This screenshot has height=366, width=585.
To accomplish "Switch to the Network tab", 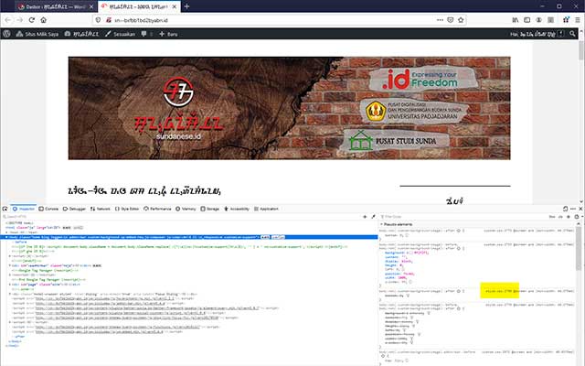I will tap(101, 209).
